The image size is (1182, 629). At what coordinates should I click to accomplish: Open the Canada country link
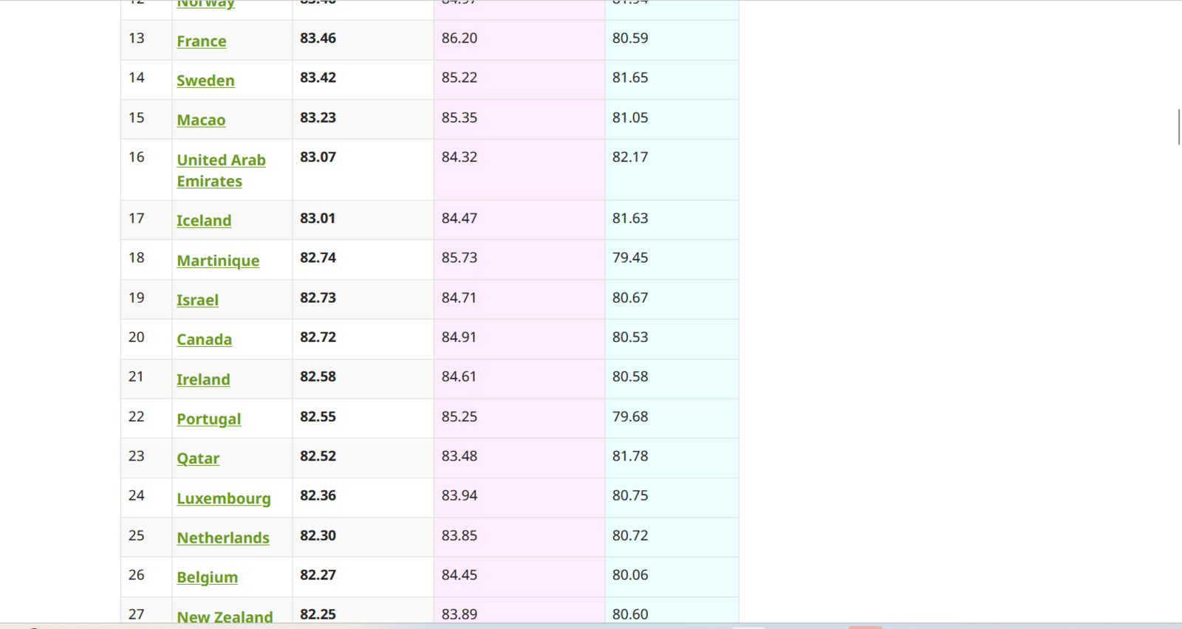(204, 340)
